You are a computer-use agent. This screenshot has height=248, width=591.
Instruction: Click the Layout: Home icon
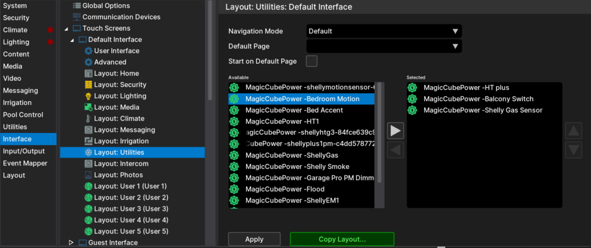point(88,74)
